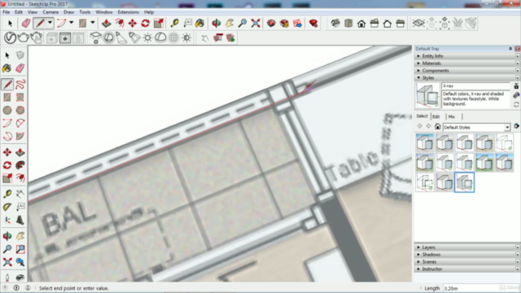Screen dimensions: 521x293
Task: Add a V-Ray dome light
Action: (x=160, y=37)
